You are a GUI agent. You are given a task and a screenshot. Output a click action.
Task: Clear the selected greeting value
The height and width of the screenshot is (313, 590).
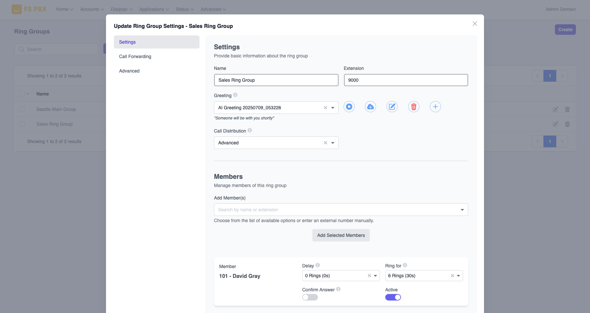point(326,108)
